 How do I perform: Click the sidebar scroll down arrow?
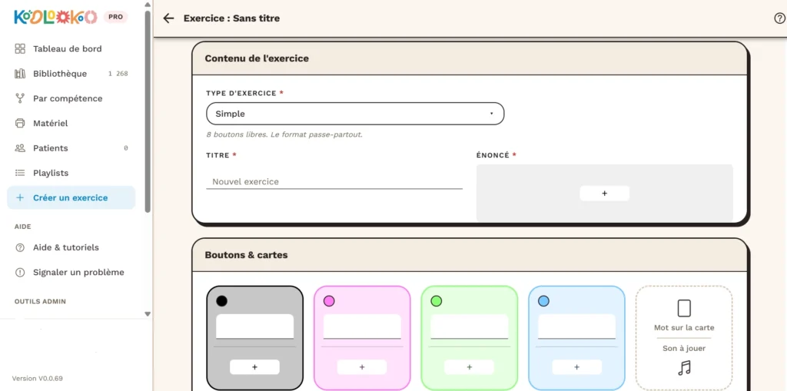[x=148, y=314]
